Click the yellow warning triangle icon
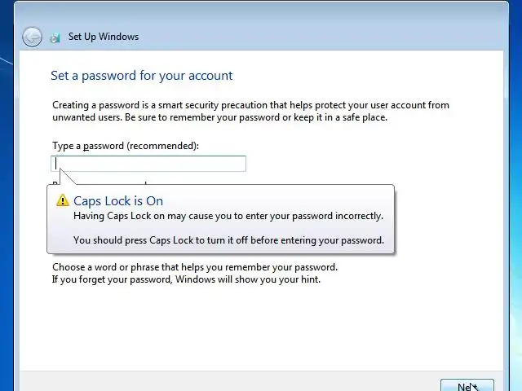Viewport: 522px width, 391px height. point(63,200)
